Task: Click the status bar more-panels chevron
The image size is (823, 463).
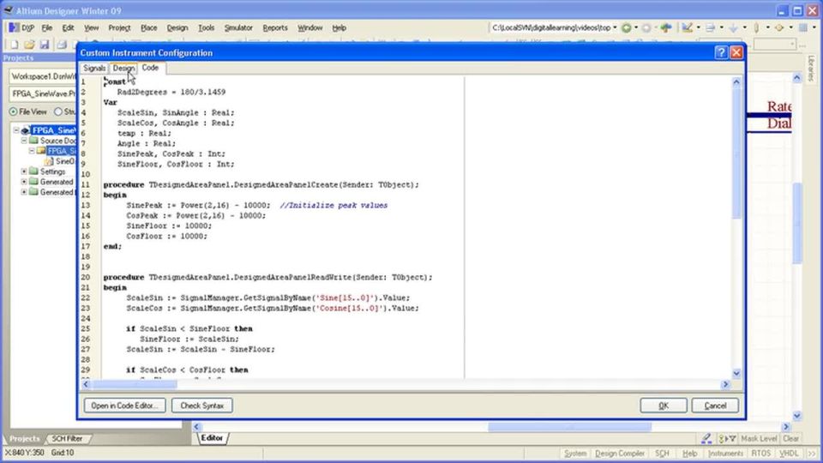Action: 812,453
